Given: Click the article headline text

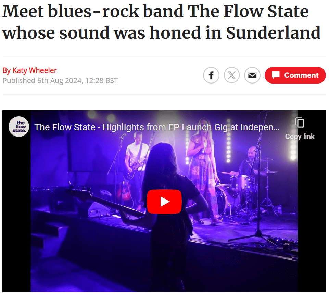Looking at the screenshot, I should pyautogui.click(x=161, y=22).
